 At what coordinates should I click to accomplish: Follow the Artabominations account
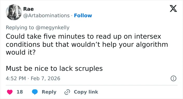[x=83, y=15]
